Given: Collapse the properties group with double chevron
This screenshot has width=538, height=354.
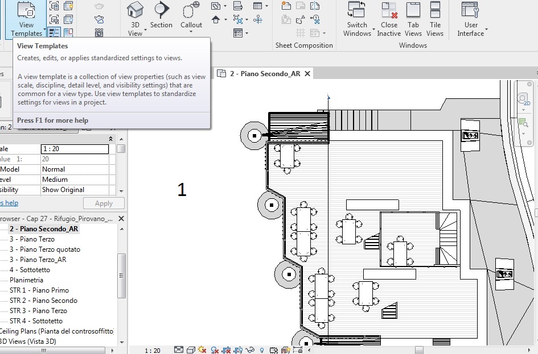Looking at the screenshot, I should pyautogui.click(x=111, y=139).
